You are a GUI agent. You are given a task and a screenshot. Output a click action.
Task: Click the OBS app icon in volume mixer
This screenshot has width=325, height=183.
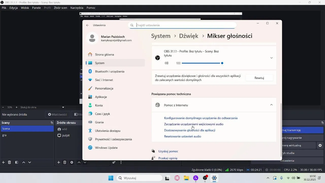[x=158, y=58]
